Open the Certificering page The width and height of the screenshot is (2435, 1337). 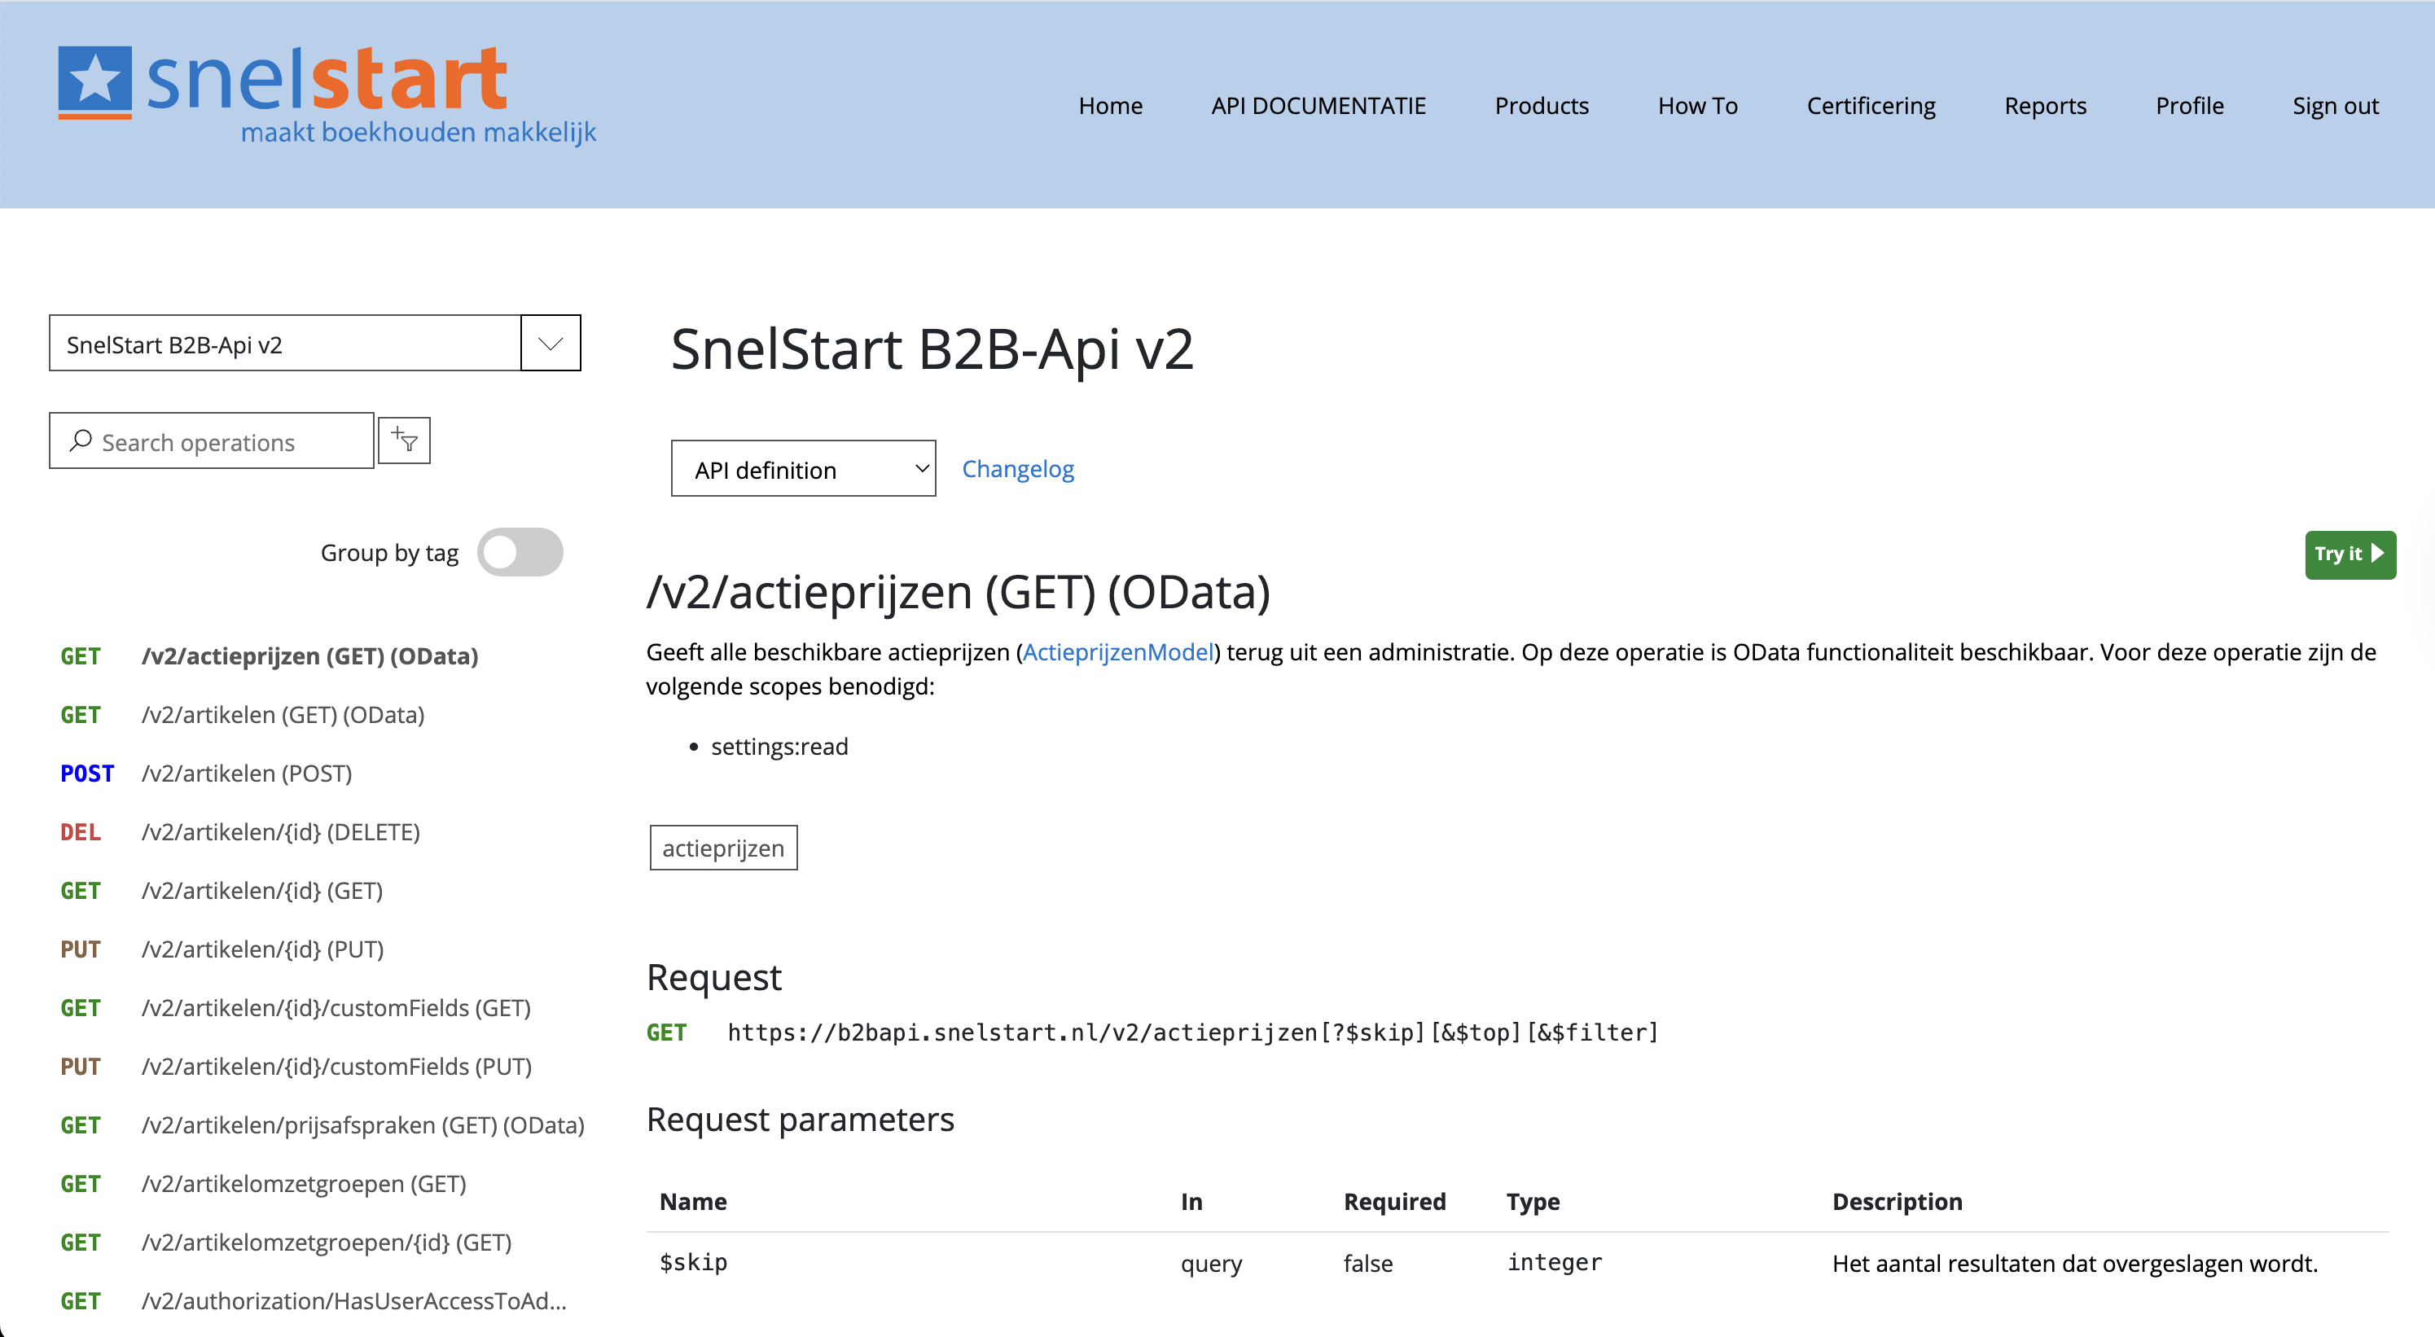click(x=1871, y=105)
